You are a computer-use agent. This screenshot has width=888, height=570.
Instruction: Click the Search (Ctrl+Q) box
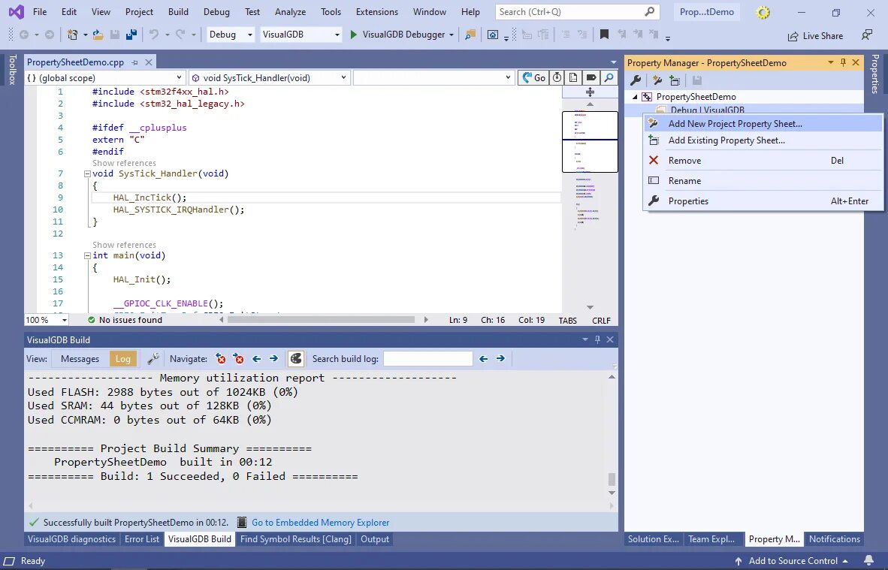coord(578,12)
